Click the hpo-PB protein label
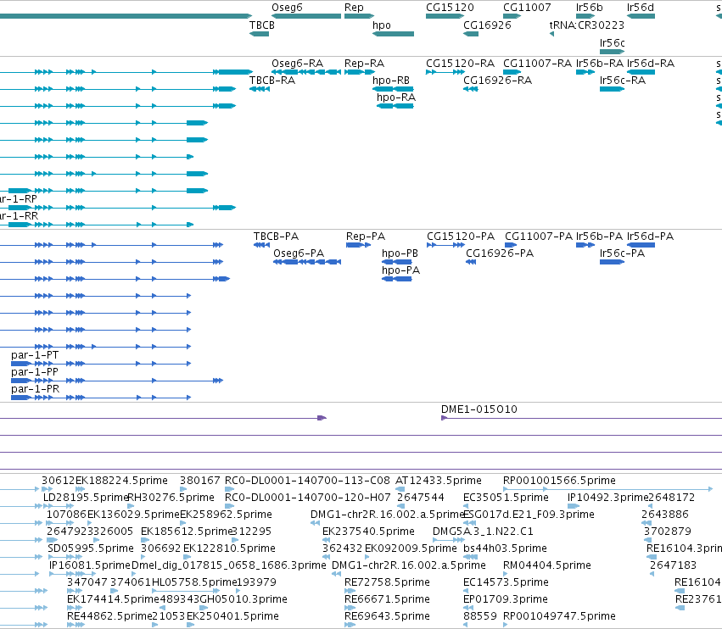This screenshot has height=629, width=722. click(x=400, y=253)
